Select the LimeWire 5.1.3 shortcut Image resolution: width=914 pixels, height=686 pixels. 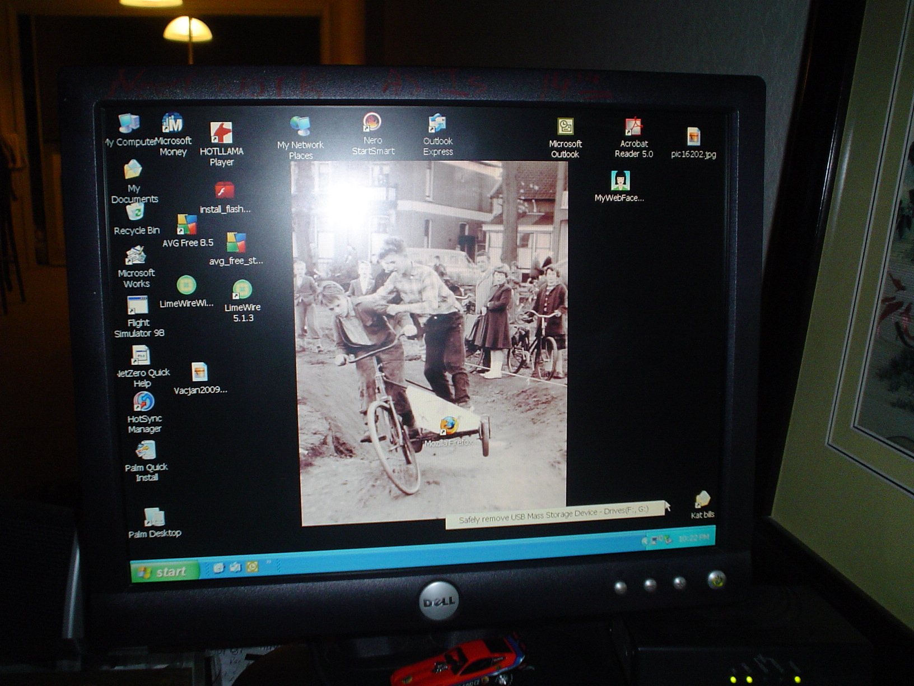point(242,301)
